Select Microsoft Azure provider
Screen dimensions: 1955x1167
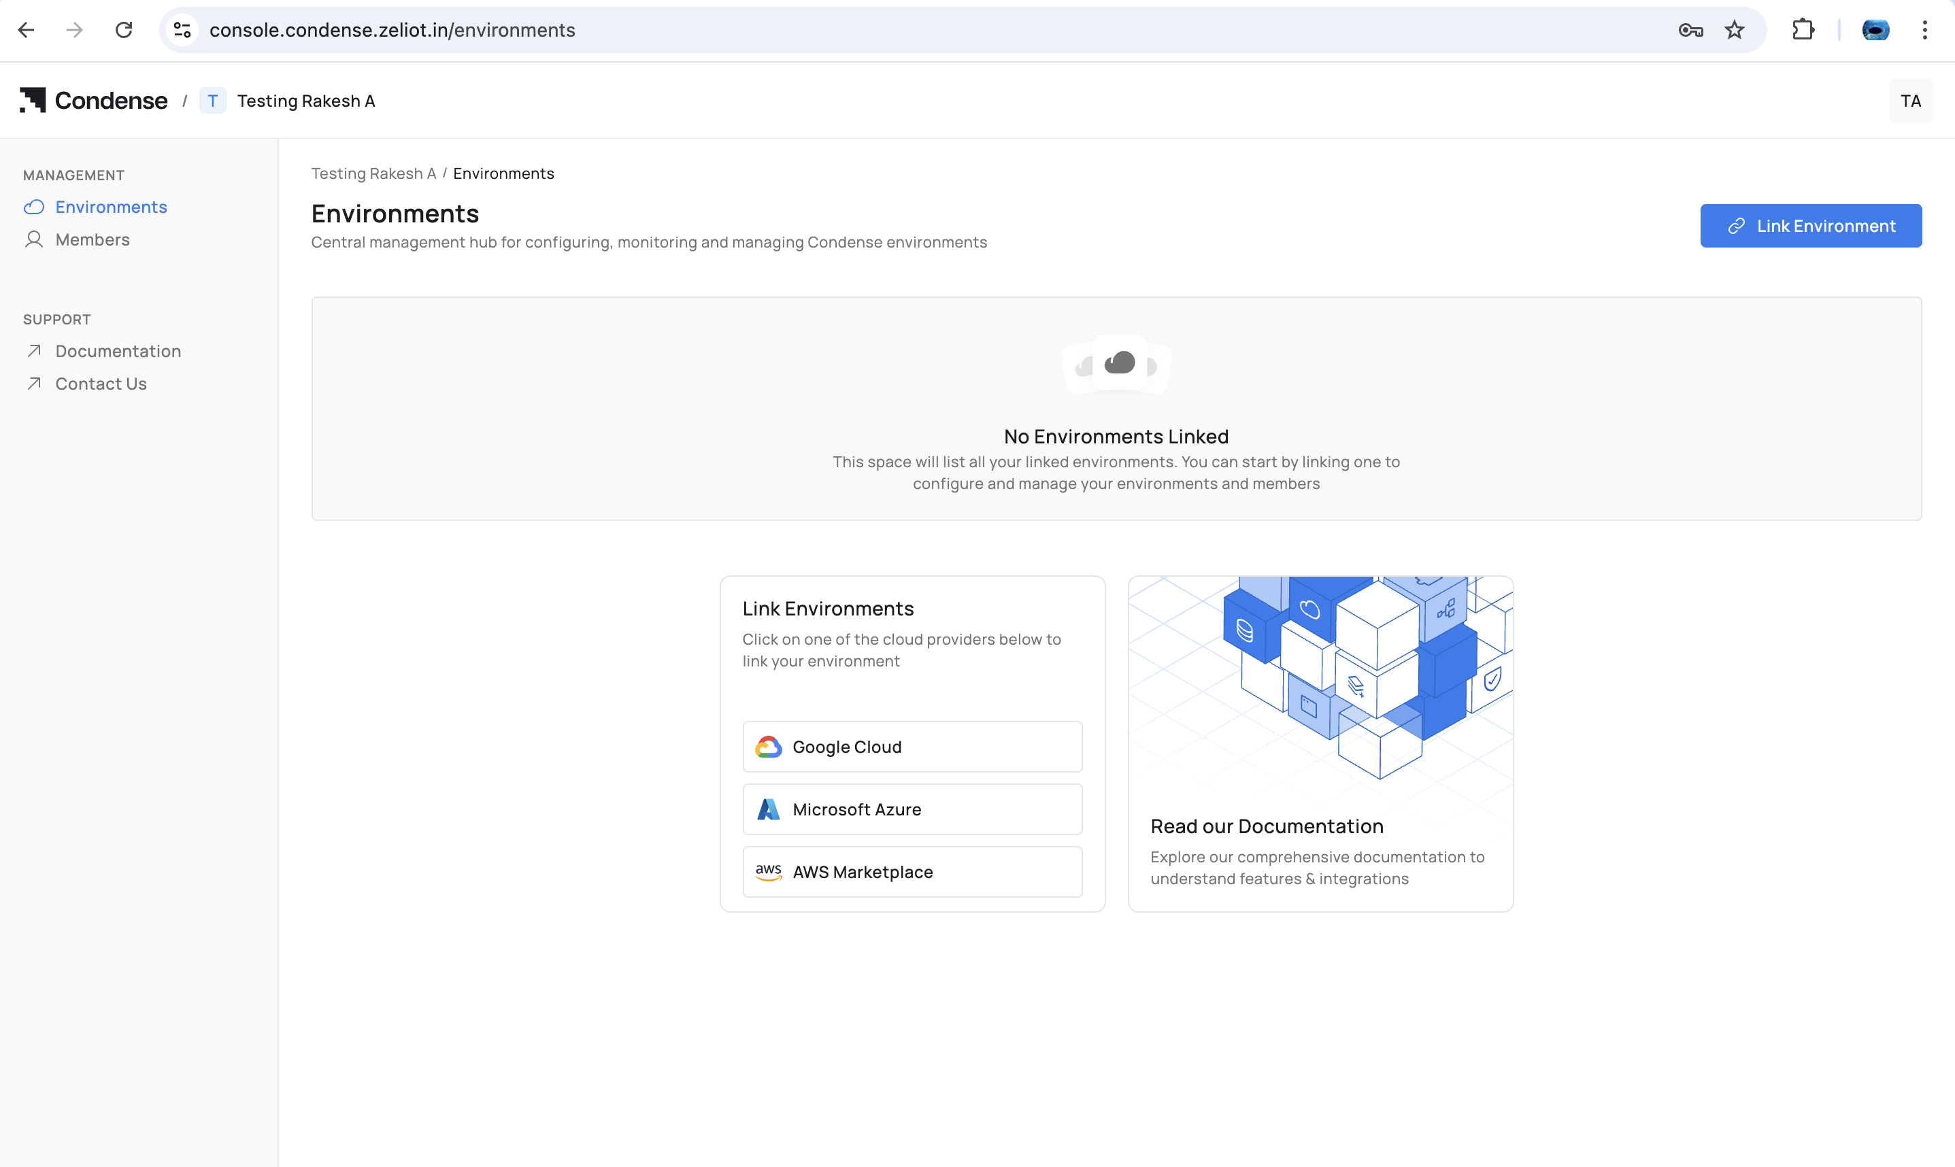(912, 809)
